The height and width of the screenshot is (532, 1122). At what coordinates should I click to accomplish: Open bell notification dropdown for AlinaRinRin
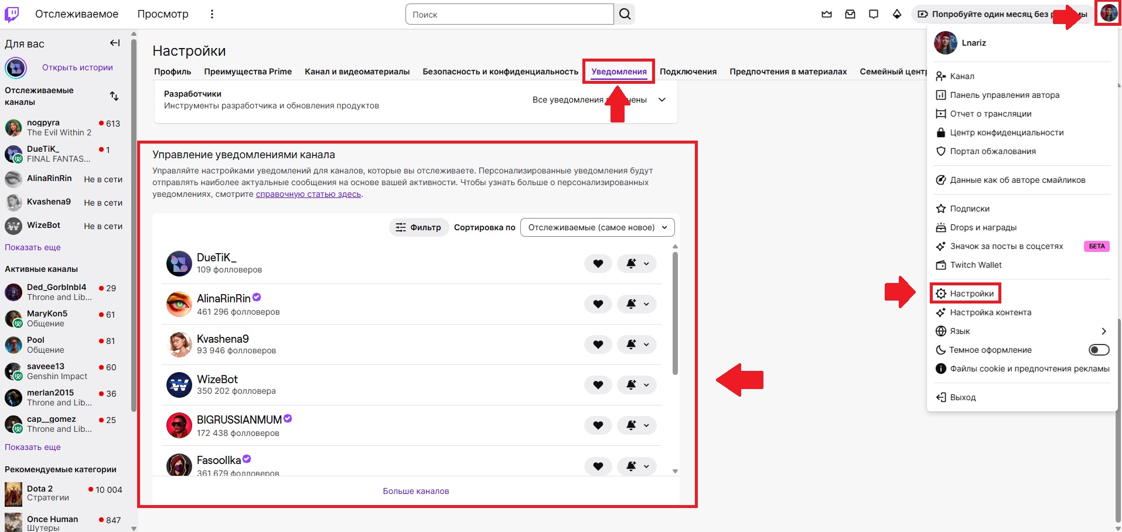[x=637, y=304]
